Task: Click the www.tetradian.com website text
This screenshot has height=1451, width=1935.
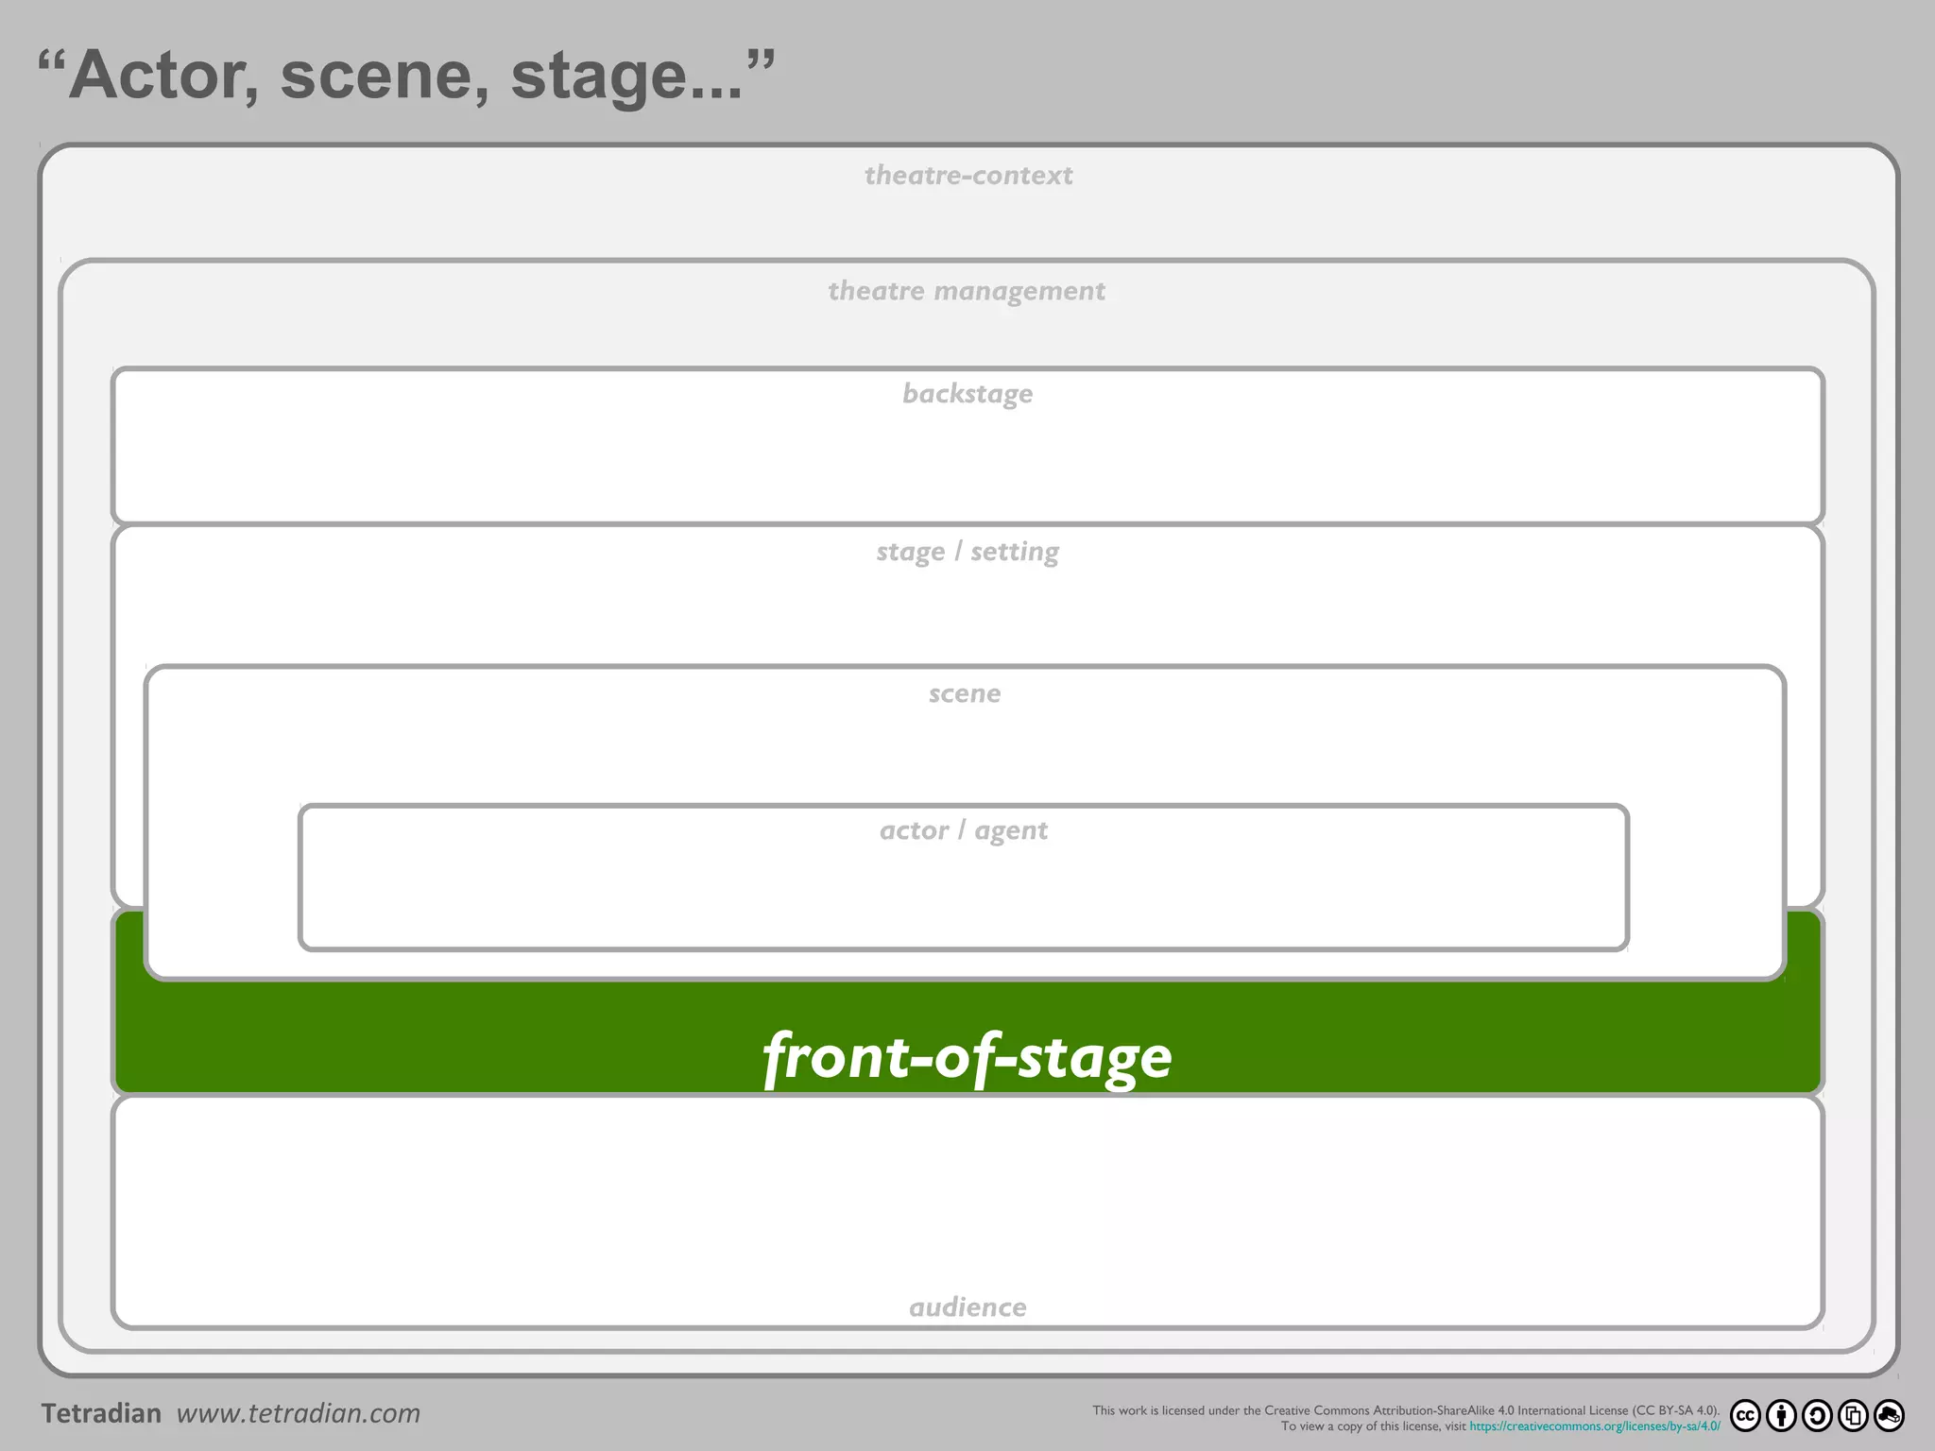Action: click(299, 1413)
